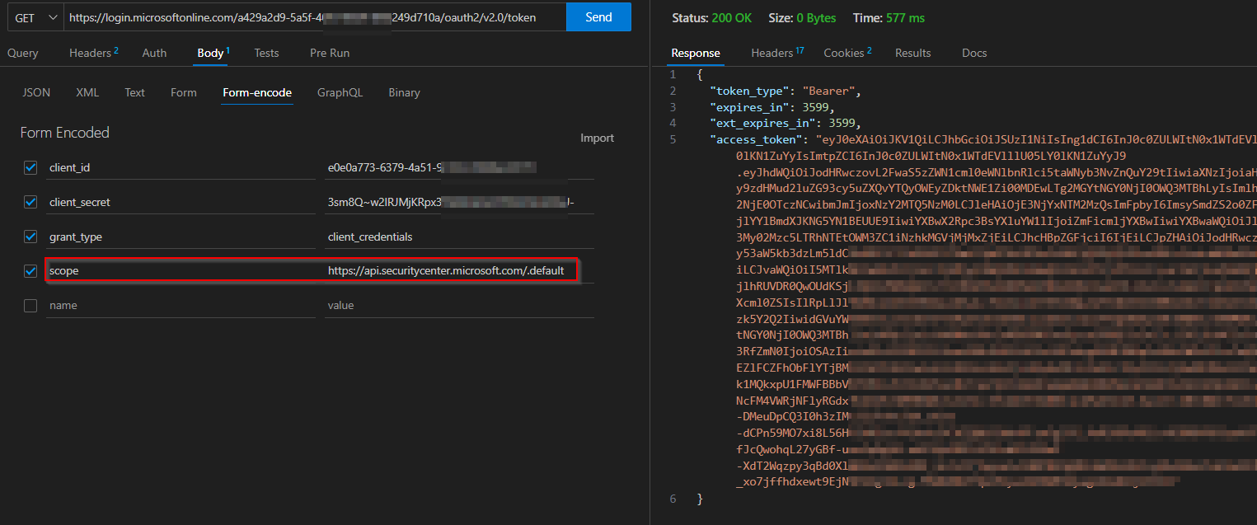Choose Form body type
Image resolution: width=1257 pixels, height=525 pixels.
click(x=184, y=92)
